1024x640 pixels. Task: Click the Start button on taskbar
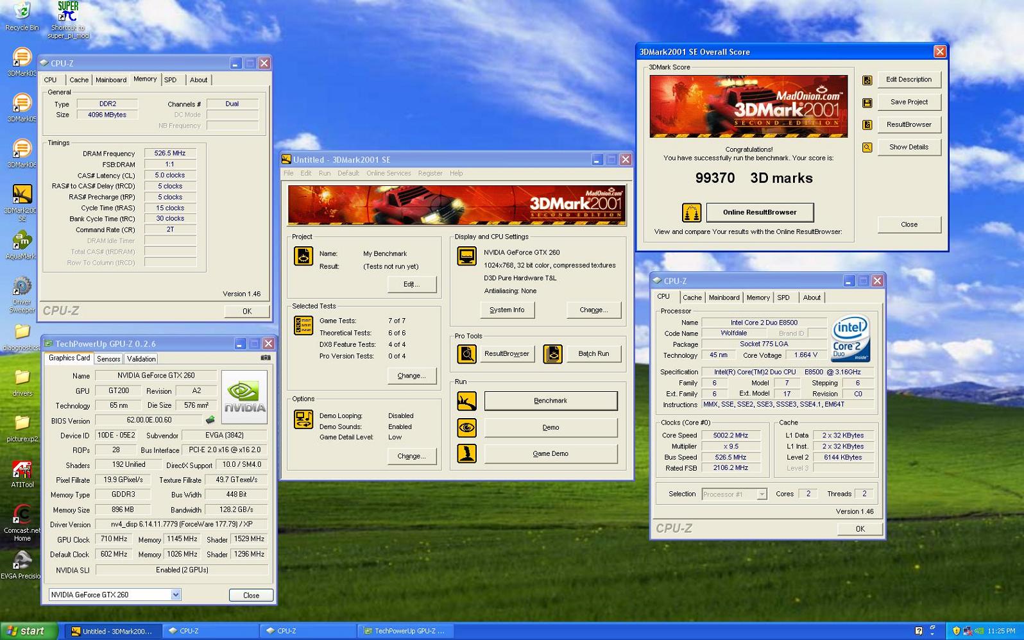30,631
